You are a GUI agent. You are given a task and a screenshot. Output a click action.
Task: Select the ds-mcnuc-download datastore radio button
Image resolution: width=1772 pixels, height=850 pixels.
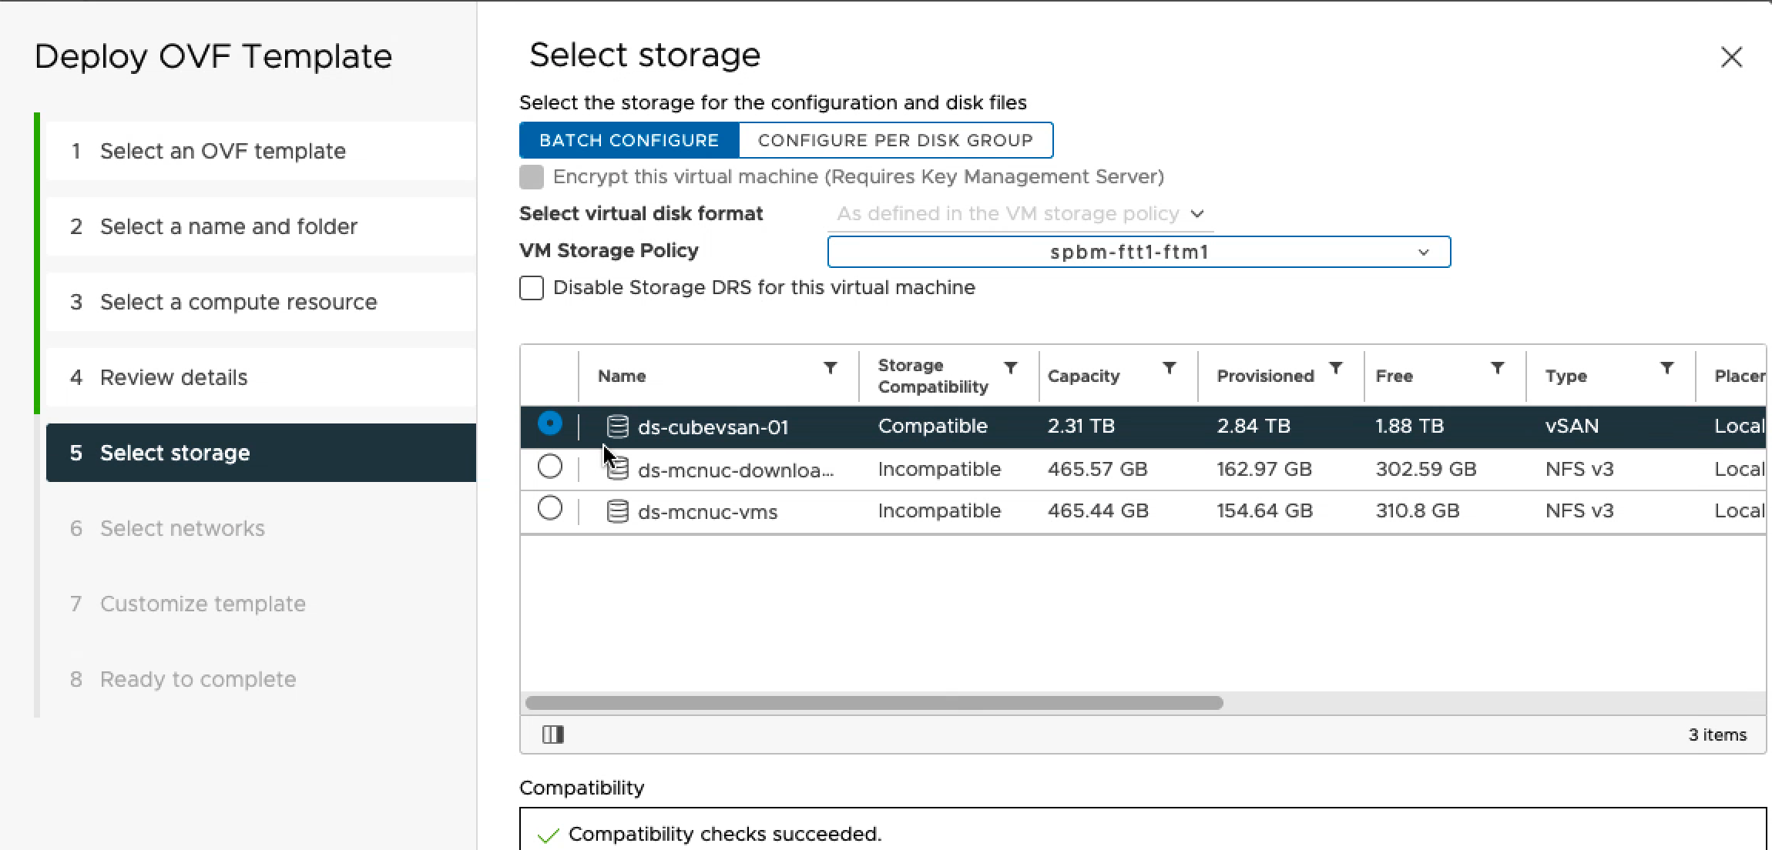pyautogui.click(x=550, y=467)
